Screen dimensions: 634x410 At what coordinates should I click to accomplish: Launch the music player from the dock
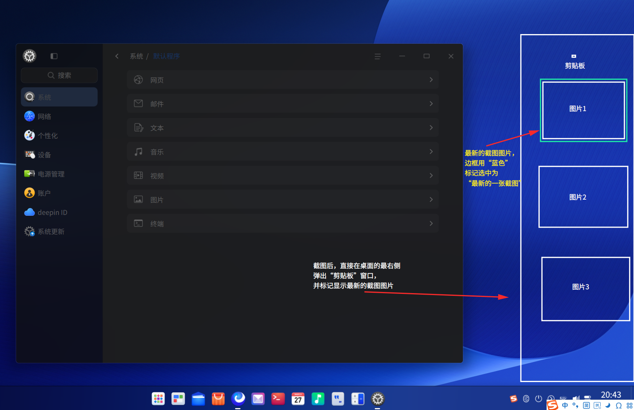coord(318,399)
